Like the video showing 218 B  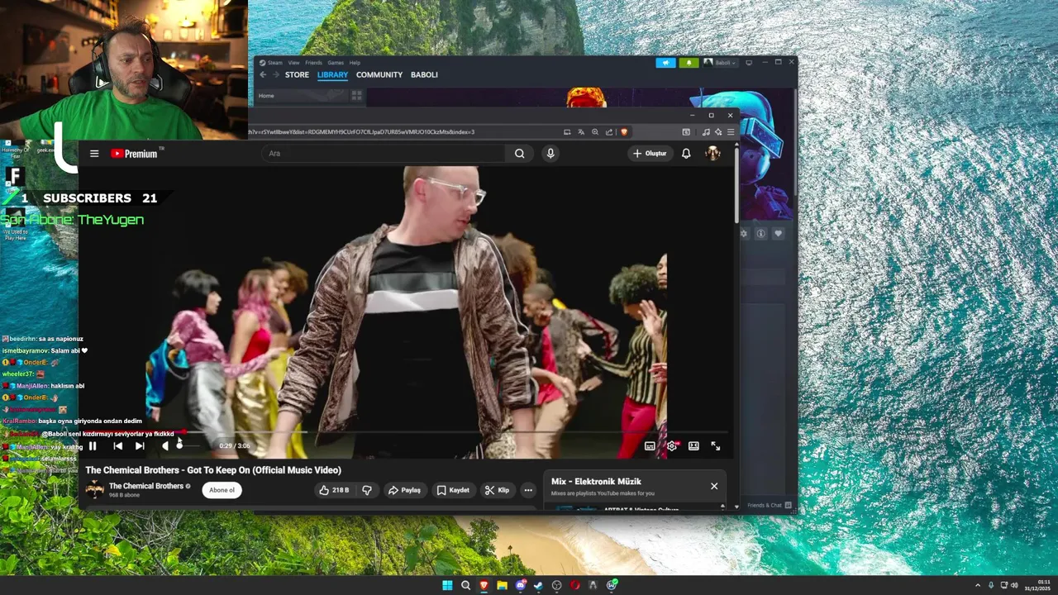click(334, 490)
